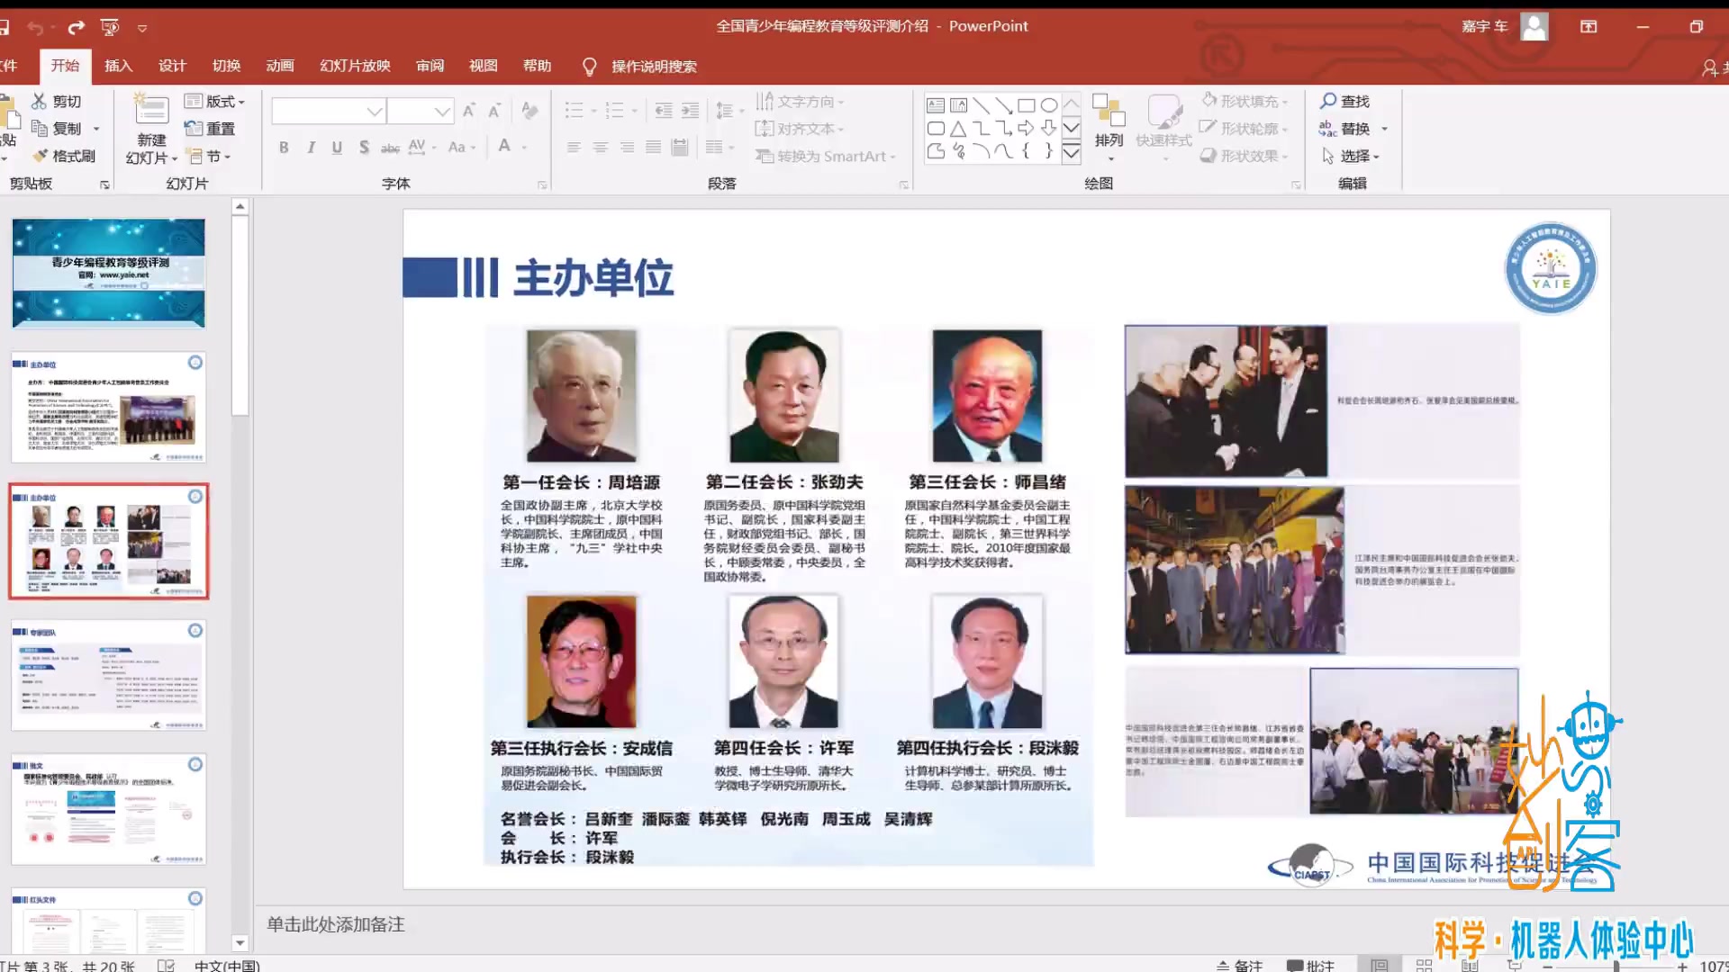Open Shape Outline (形状轮廓) color options
The width and height of the screenshot is (1729, 972).
pyautogui.click(x=1245, y=129)
